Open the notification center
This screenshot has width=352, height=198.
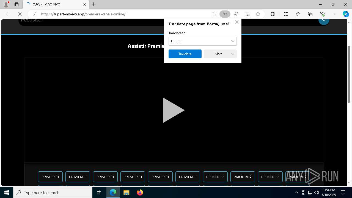click(x=343, y=193)
